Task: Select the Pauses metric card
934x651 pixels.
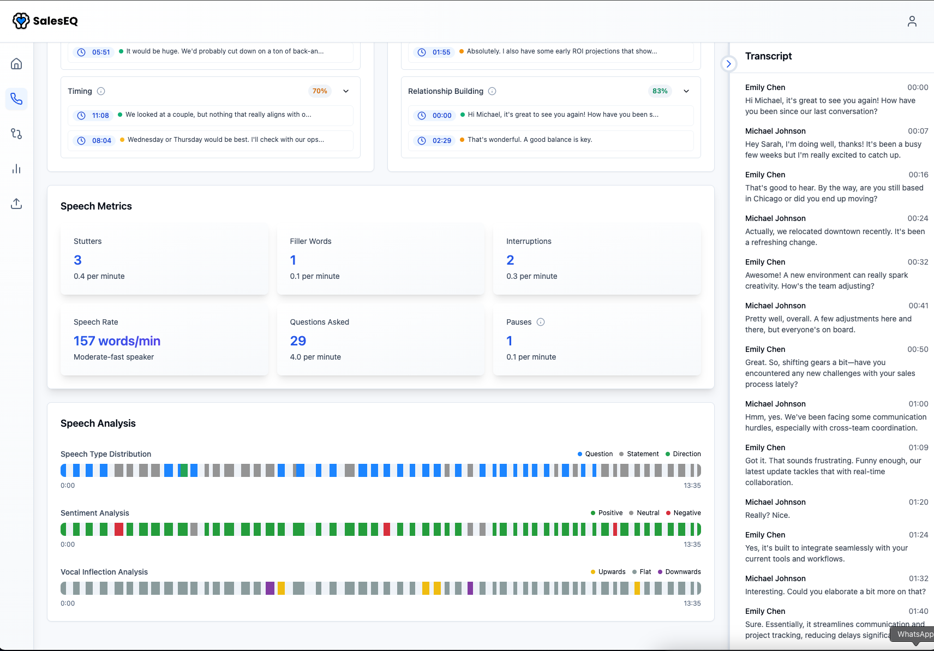Action: (x=597, y=340)
